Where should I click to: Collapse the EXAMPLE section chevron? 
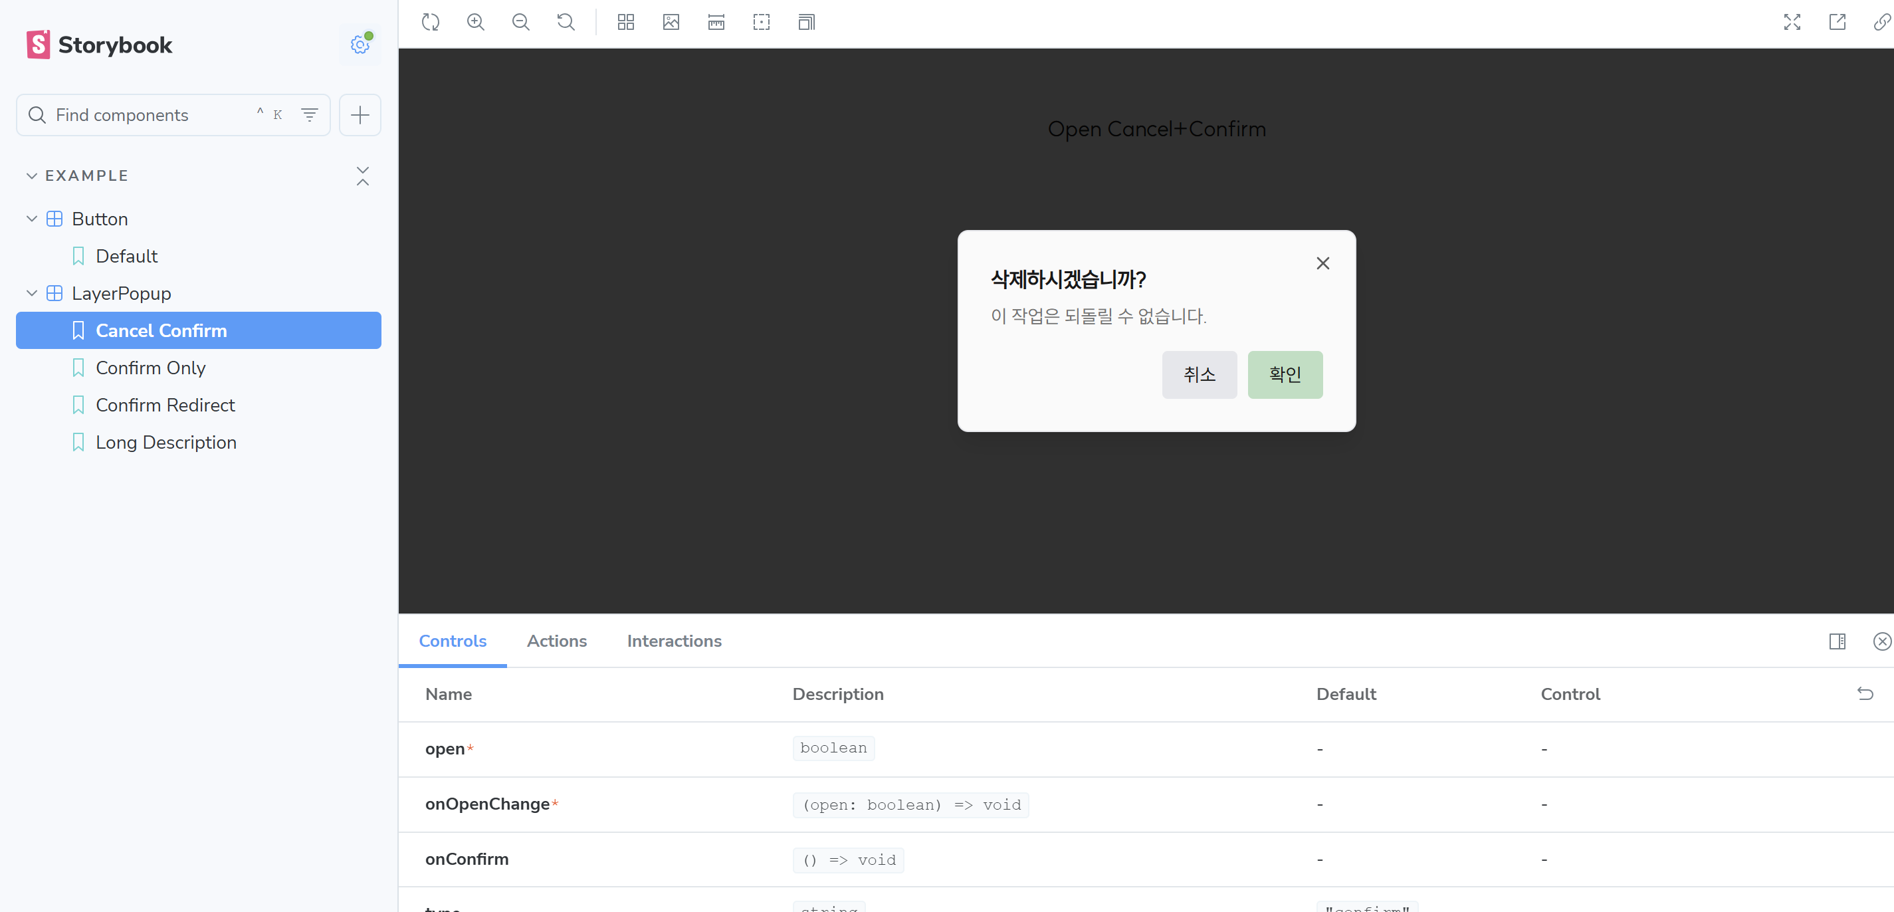32,175
